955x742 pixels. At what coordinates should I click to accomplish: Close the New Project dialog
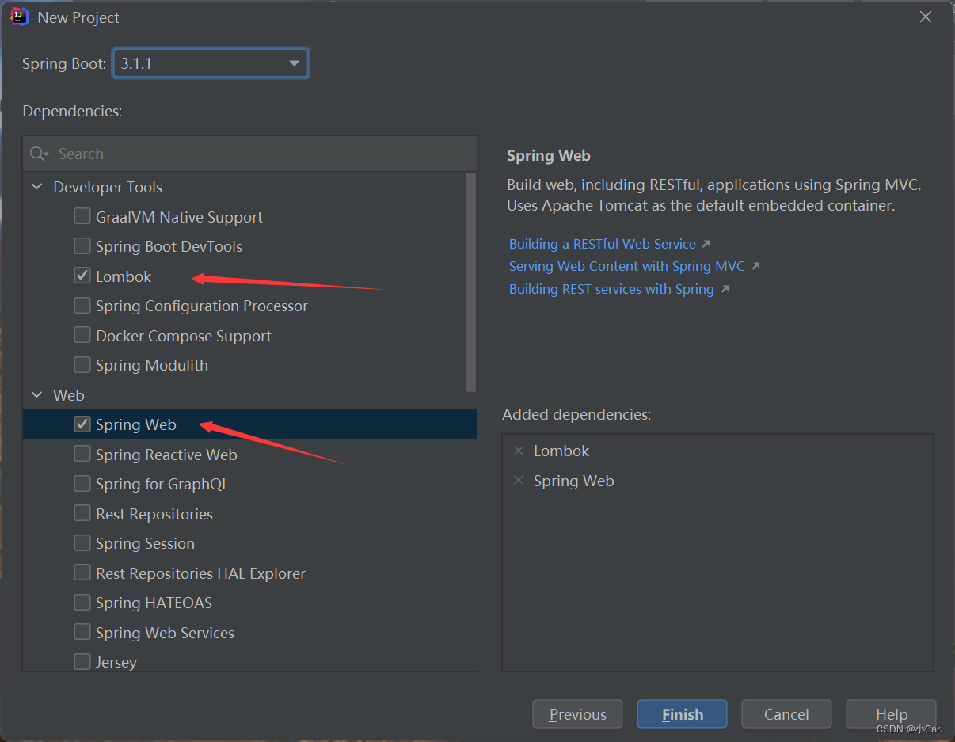click(x=925, y=17)
